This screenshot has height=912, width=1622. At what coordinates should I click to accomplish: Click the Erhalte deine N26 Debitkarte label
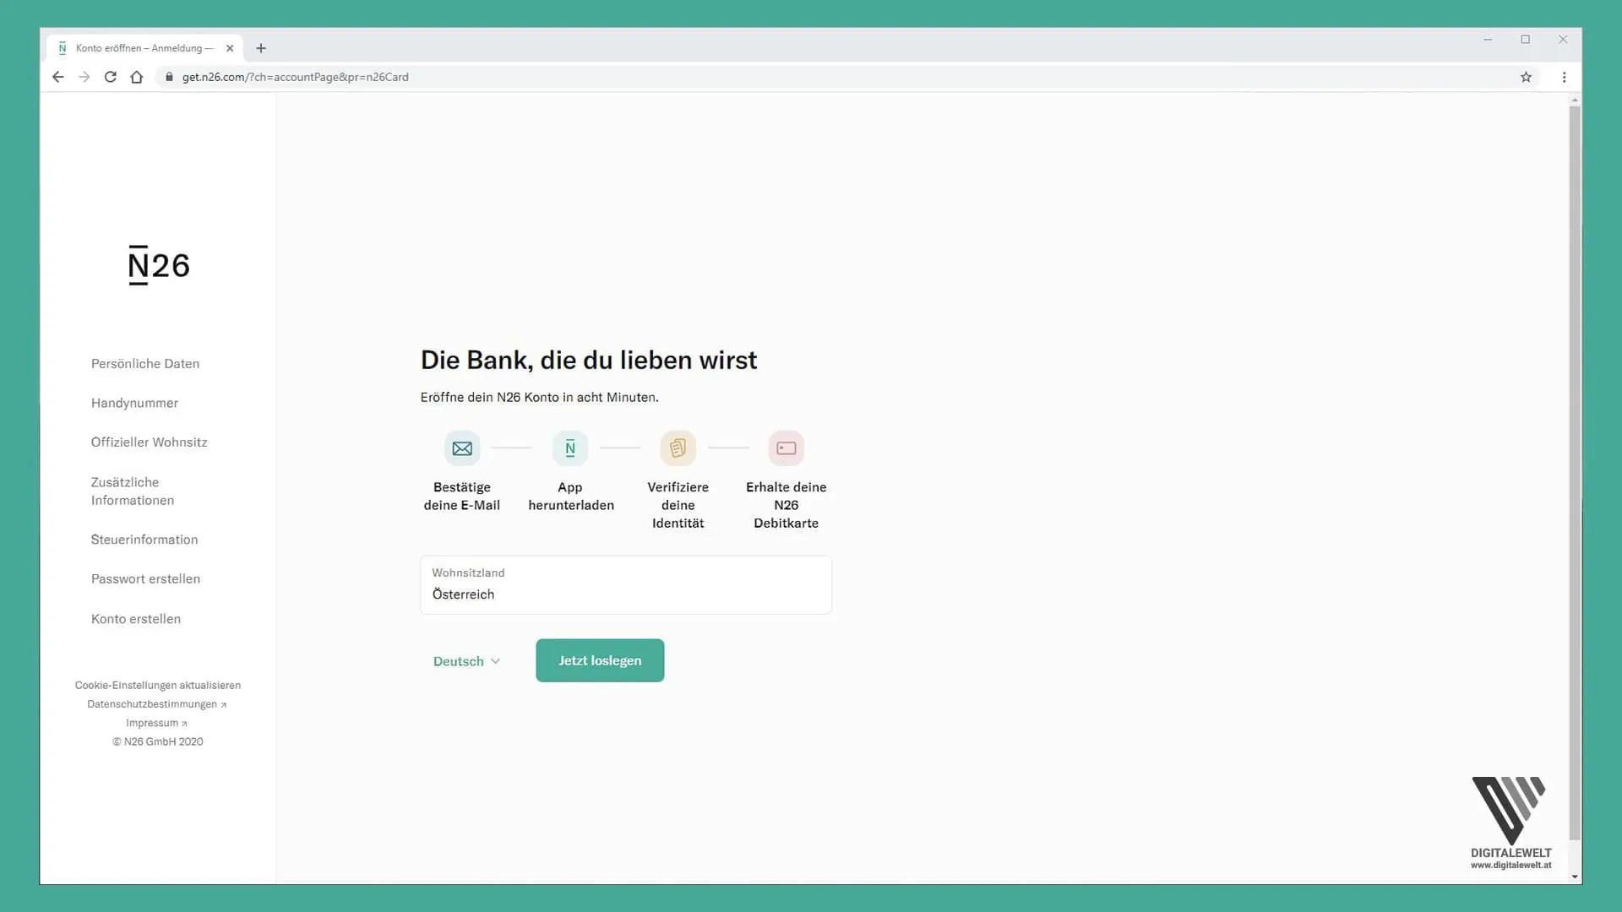[x=786, y=505]
